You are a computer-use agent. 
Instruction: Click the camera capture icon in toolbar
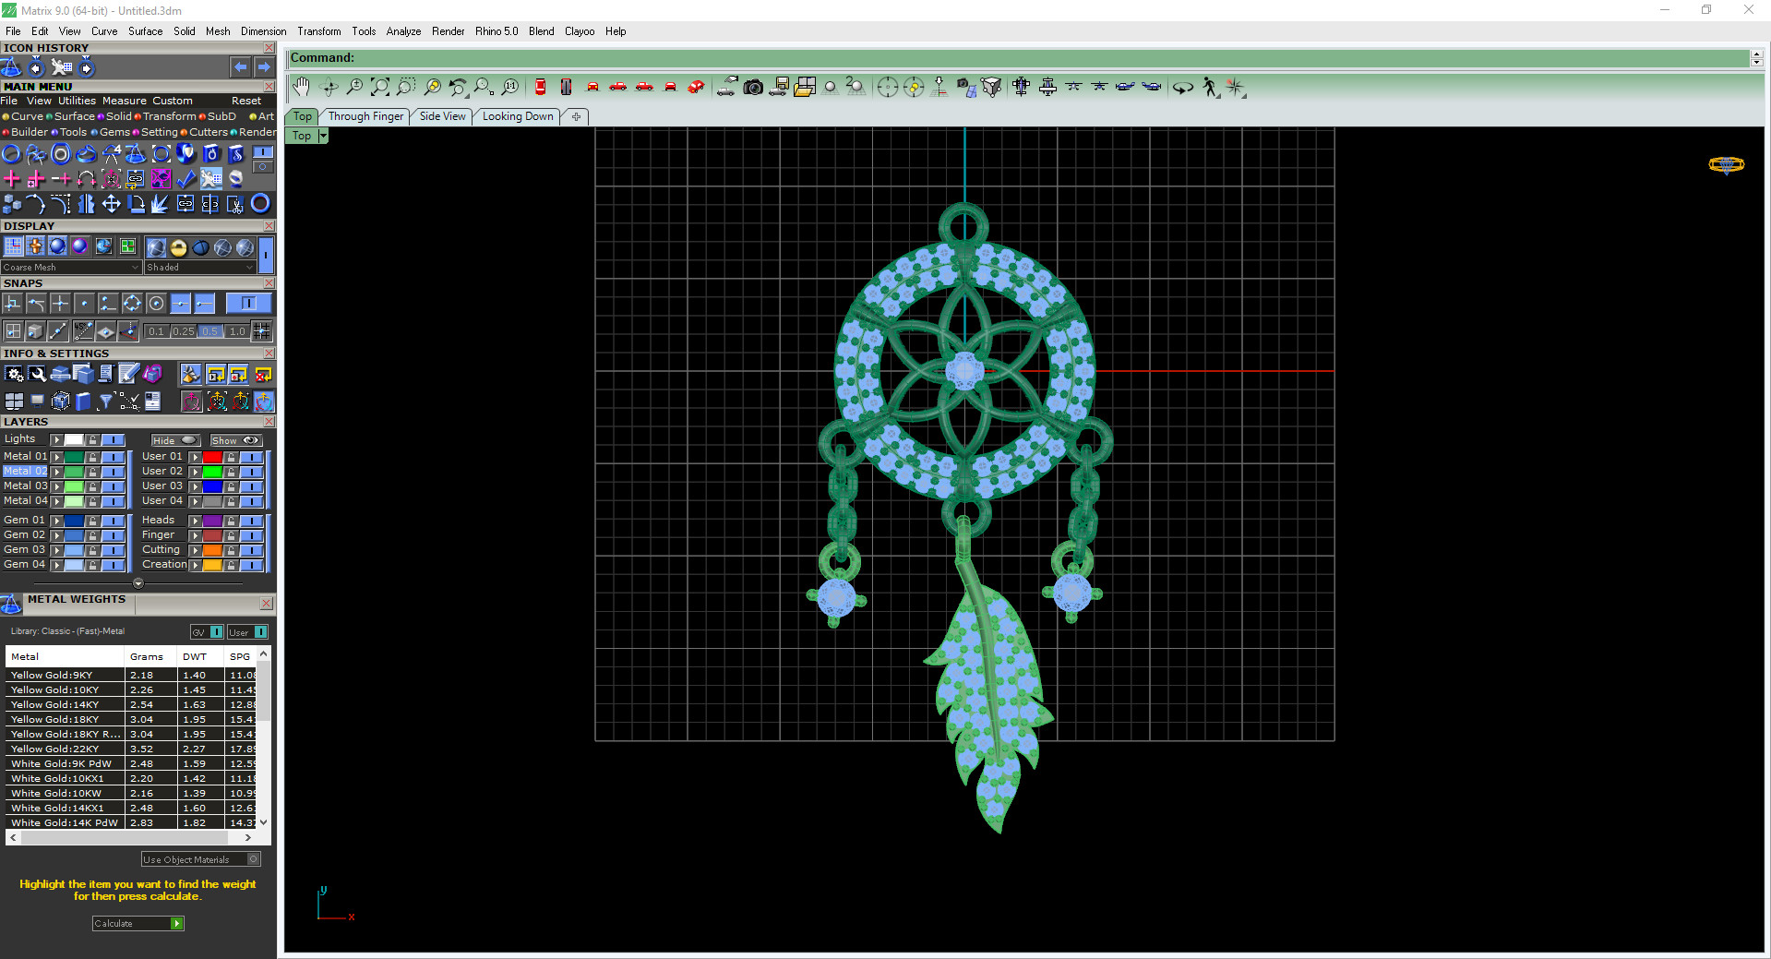753,87
